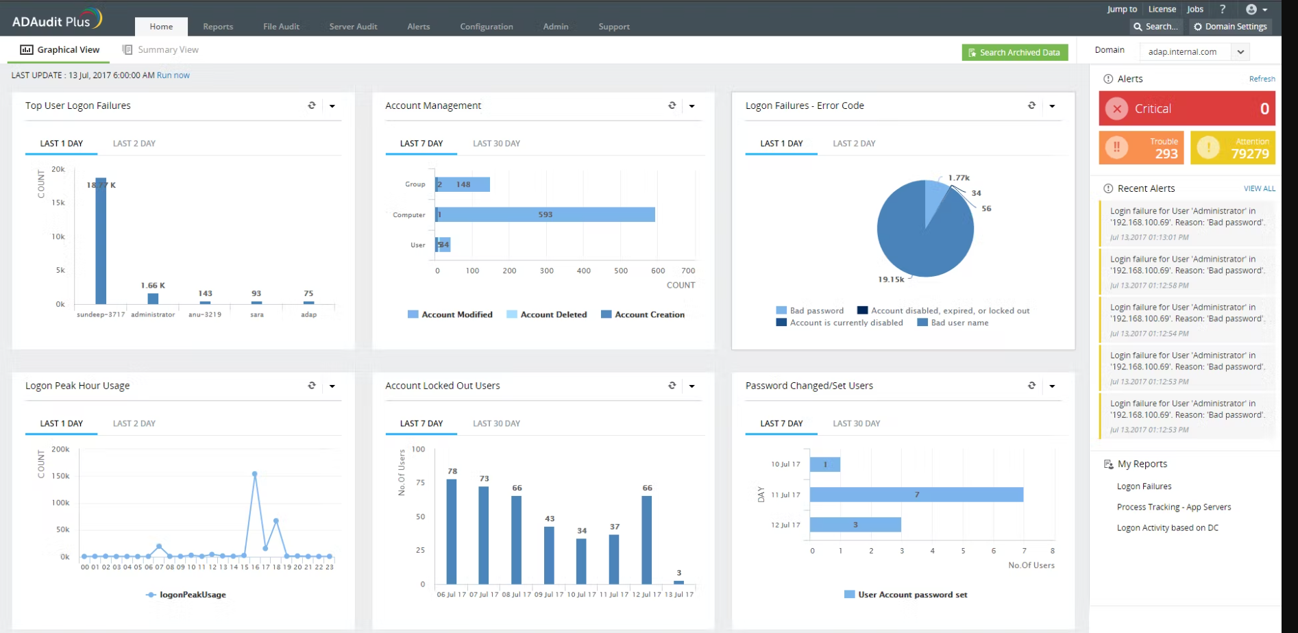Click VIEW ALL recent alerts link
The width and height of the screenshot is (1298, 633).
(x=1260, y=188)
